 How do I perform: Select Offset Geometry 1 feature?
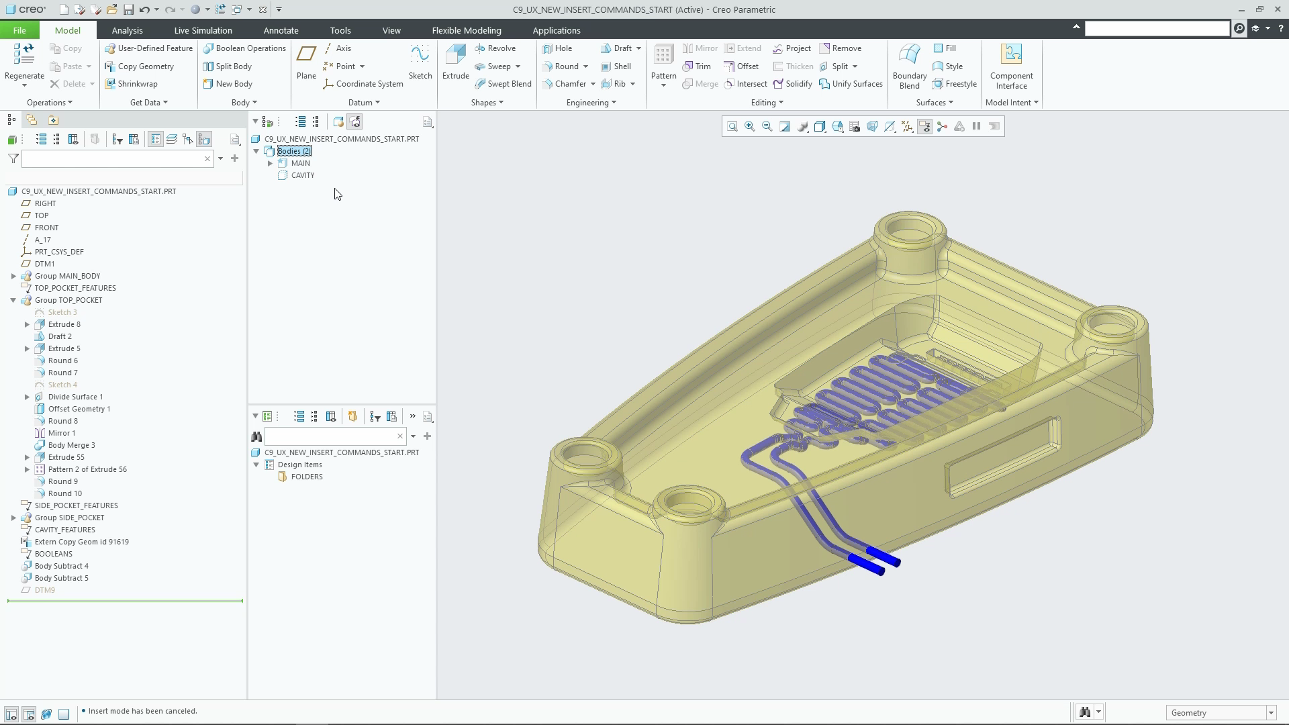[79, 409]
